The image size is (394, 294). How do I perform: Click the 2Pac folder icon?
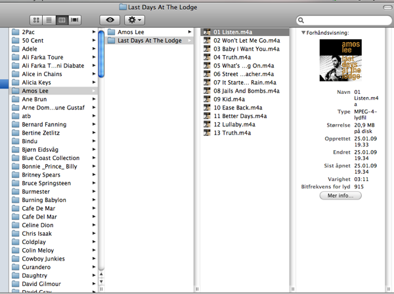coord(16,32)
